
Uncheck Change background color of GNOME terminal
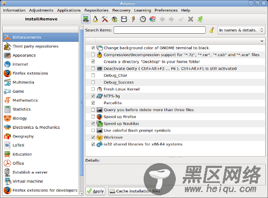93,48
